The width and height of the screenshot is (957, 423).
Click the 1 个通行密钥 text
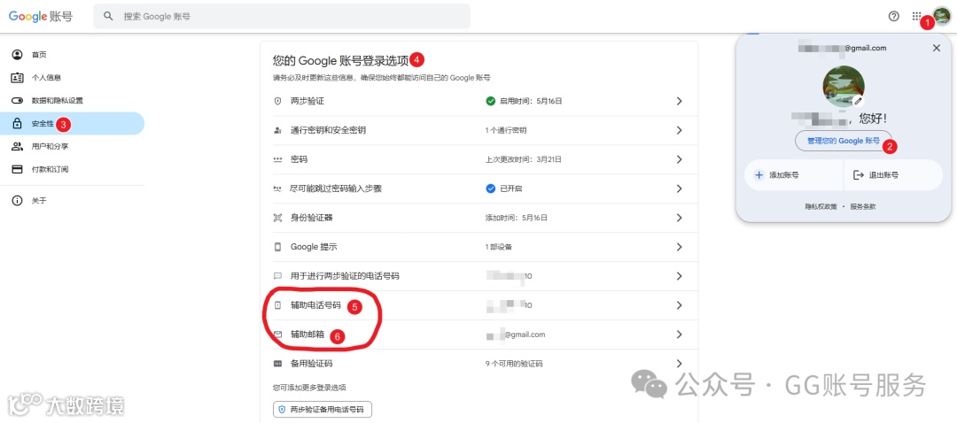[506, 130]
